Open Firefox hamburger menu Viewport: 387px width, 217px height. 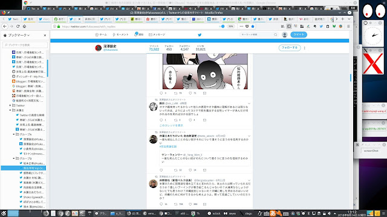click(x=348, y=27)
